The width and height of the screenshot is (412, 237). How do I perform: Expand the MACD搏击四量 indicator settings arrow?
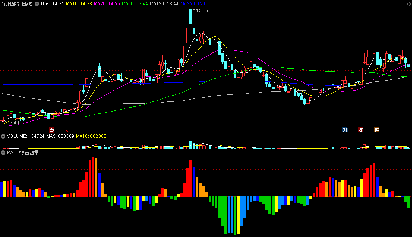tap(3, 153)
